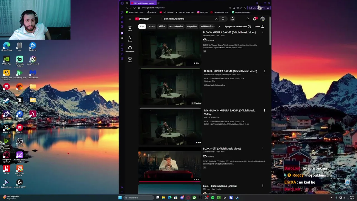This screenshot has width=357, height=201.
Task: Select the Tous filter chip
Action: (x=142, y=27)
